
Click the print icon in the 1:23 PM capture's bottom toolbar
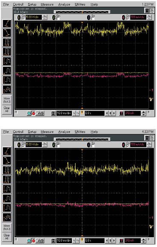[42, 113]
